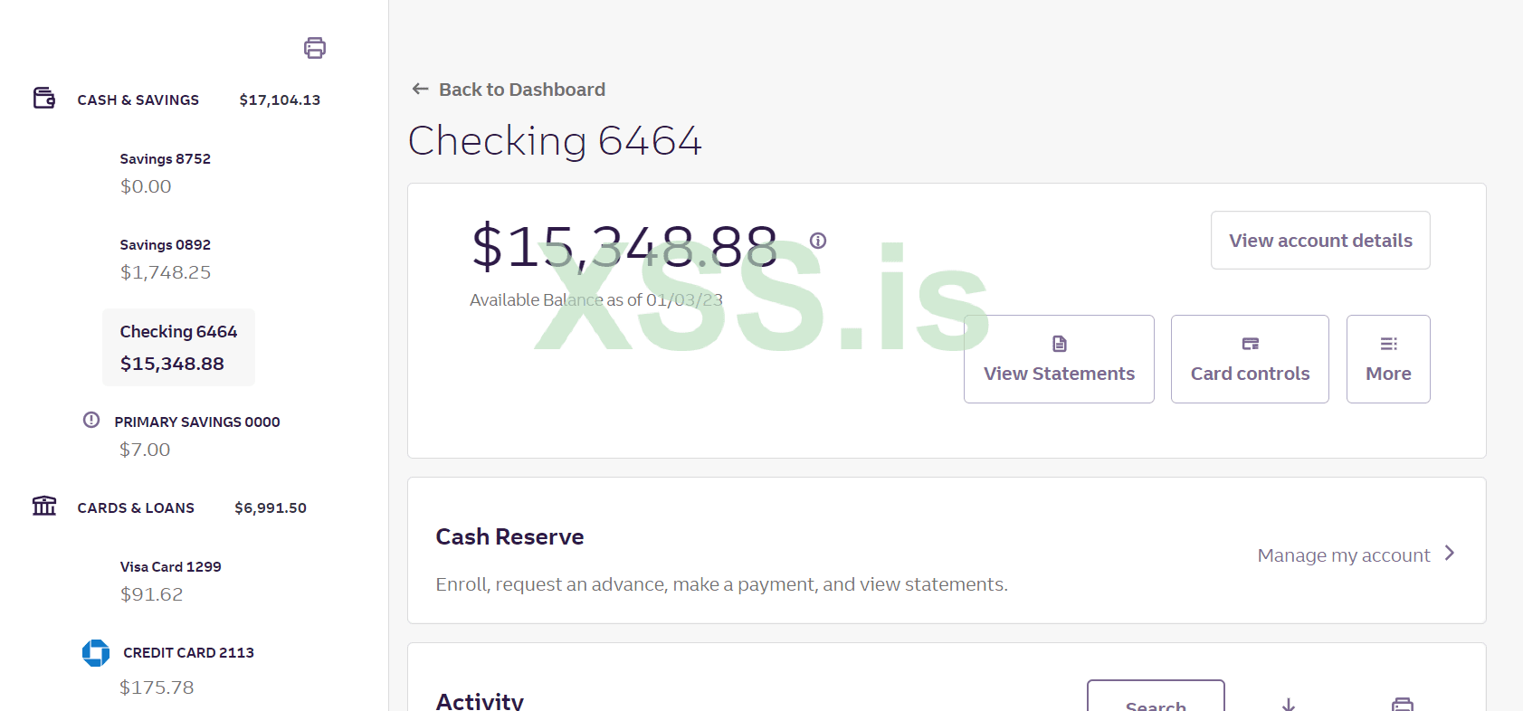Click the print icon in Activity section
Viewport: 1523px width, 711px height.
(1403, 704)
